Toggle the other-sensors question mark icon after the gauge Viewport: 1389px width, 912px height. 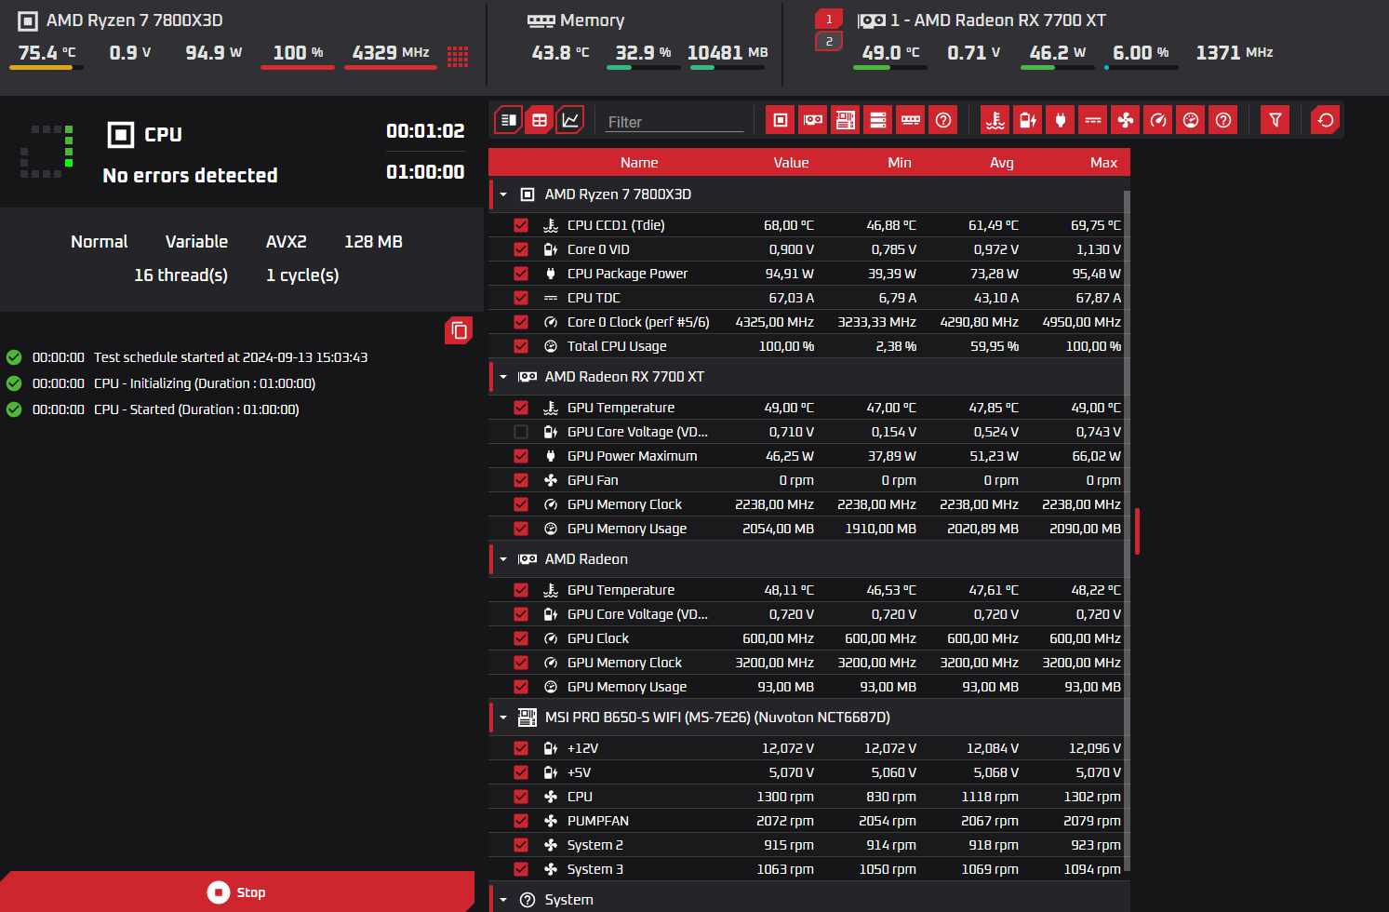(1223, 120)
